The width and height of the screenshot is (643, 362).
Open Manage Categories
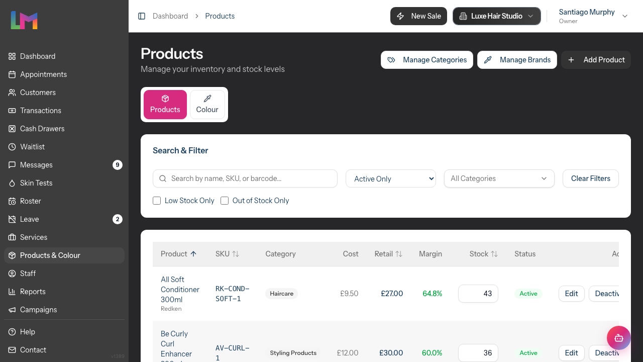[427, 60]
